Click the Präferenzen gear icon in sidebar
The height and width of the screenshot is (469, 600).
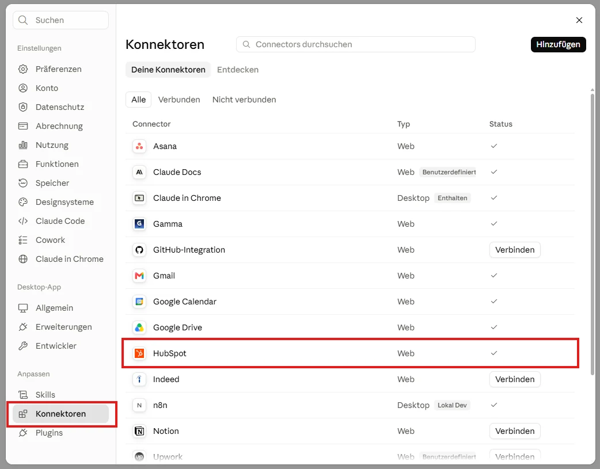tap(23, 69)
